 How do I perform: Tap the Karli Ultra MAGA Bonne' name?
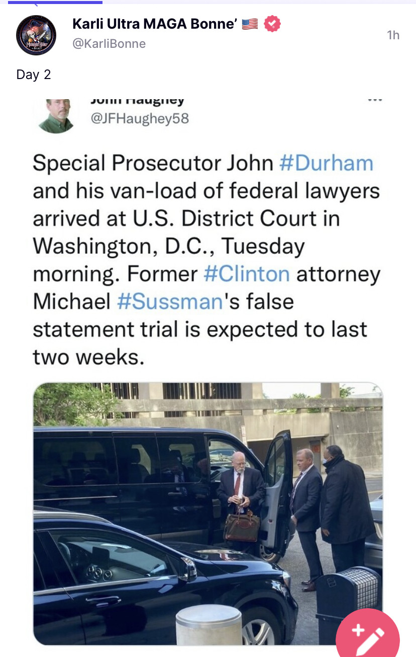154,24
